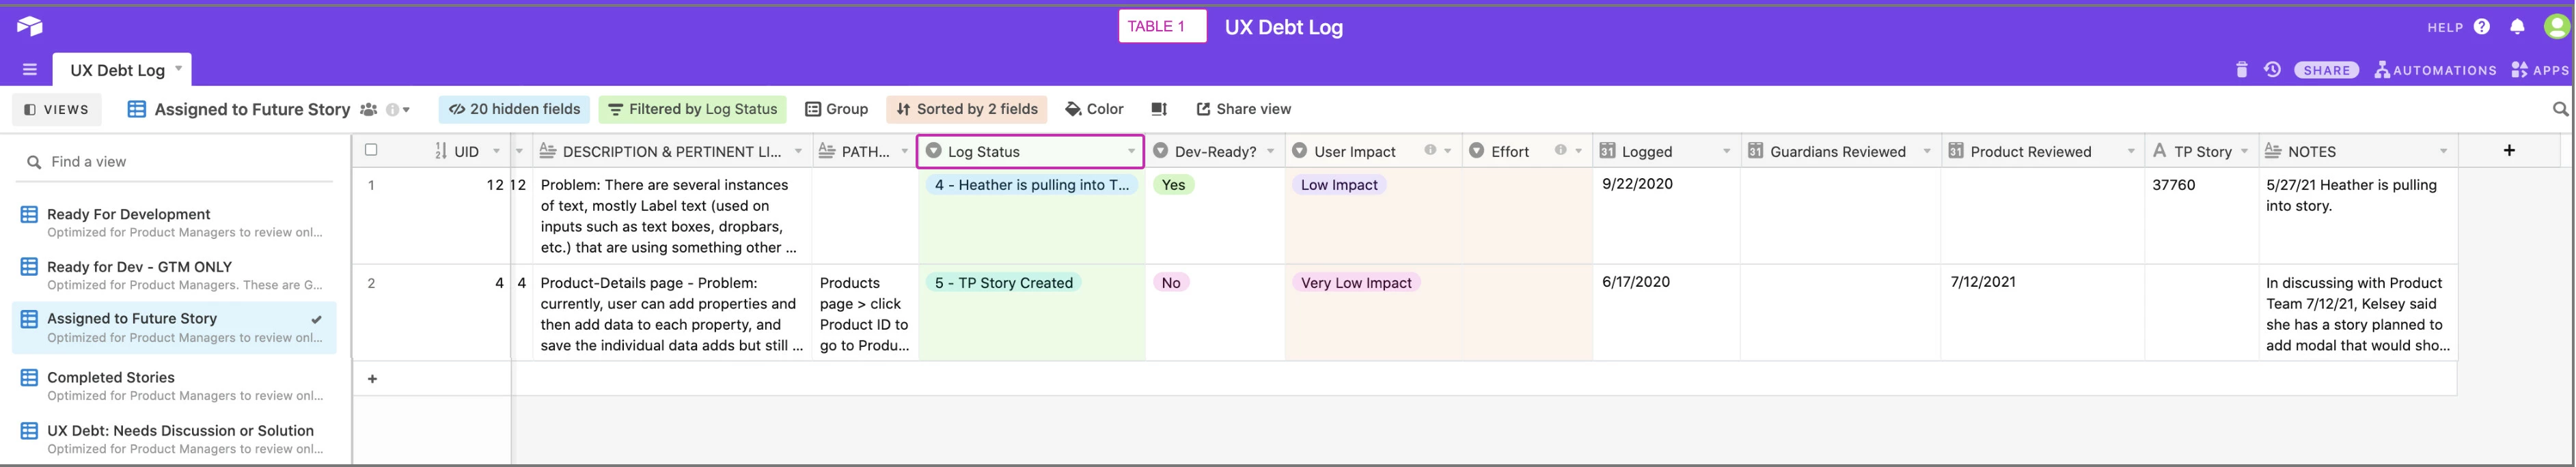The image size is (2576, 467).
Task: Add a new field with plus icon
Action: 2509,150
